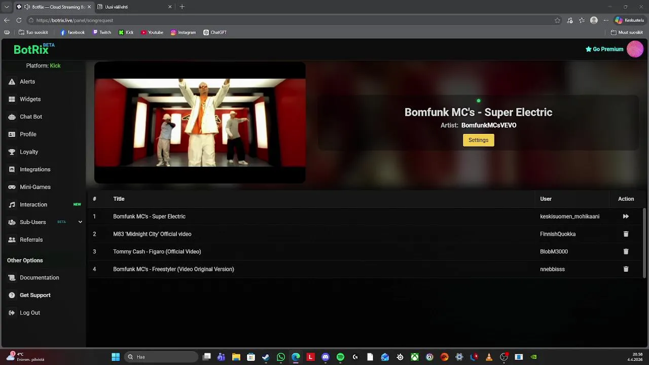Open a new browser tab
This screenshot has width=649, height=365.
click(x=182, y=7)
